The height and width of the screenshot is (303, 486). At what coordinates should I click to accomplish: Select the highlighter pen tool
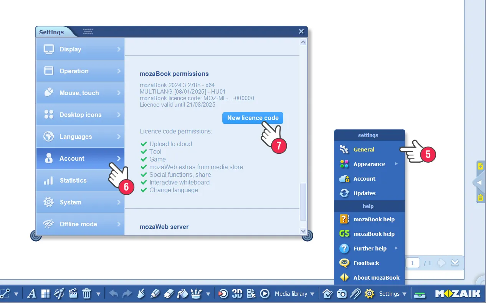click(155, 294)
